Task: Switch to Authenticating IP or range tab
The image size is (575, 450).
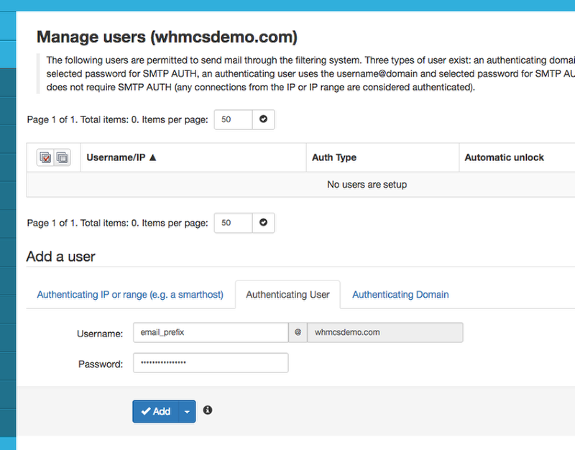Action: click(x=130, y=295)
